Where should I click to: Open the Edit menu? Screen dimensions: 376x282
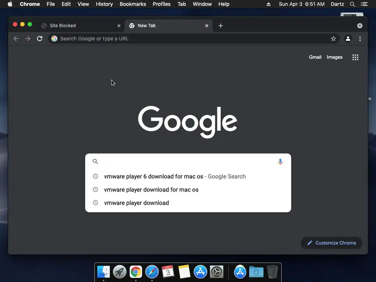tap(66, 4)
